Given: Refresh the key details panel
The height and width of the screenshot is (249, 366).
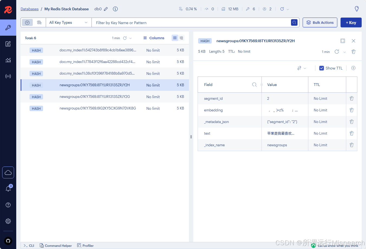Looking at the screenshot, I should point(337,52).
